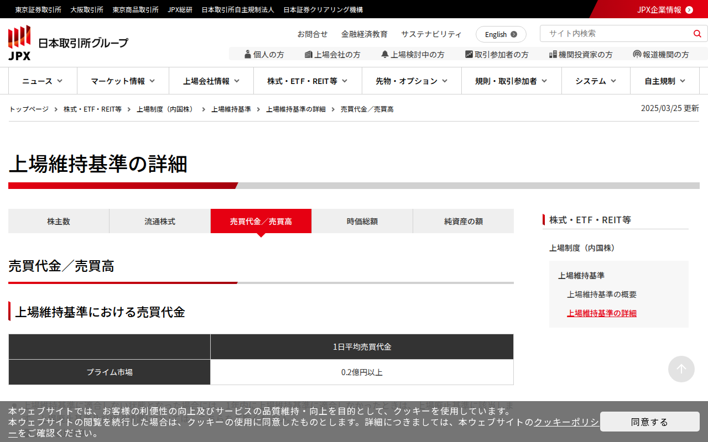Expand the 上場会社情報 menu

[x=211, y=81]
